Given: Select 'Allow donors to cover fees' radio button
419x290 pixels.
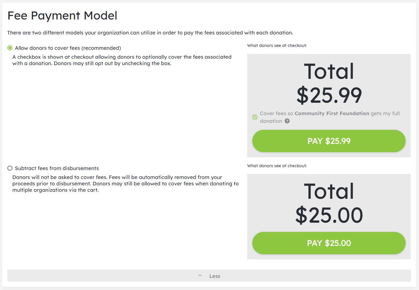Looking at the screenshot, I should (10, 48).
